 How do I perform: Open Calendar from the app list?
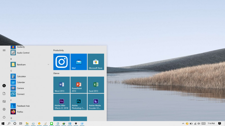coord(30,82)
